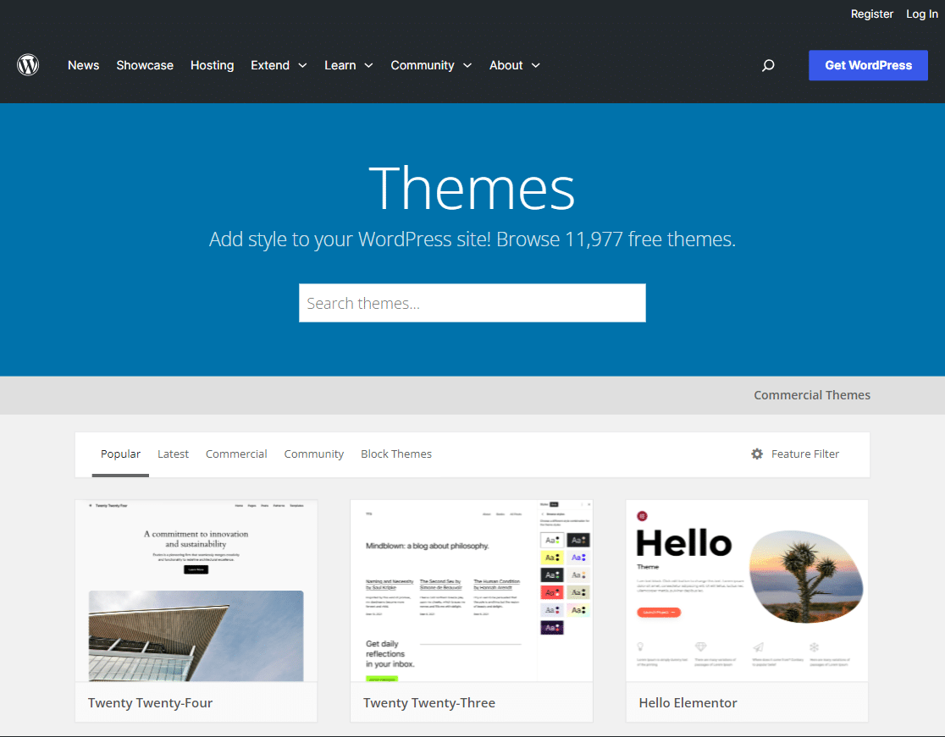Open the Commercial Themes link

[x=812, y=395]
